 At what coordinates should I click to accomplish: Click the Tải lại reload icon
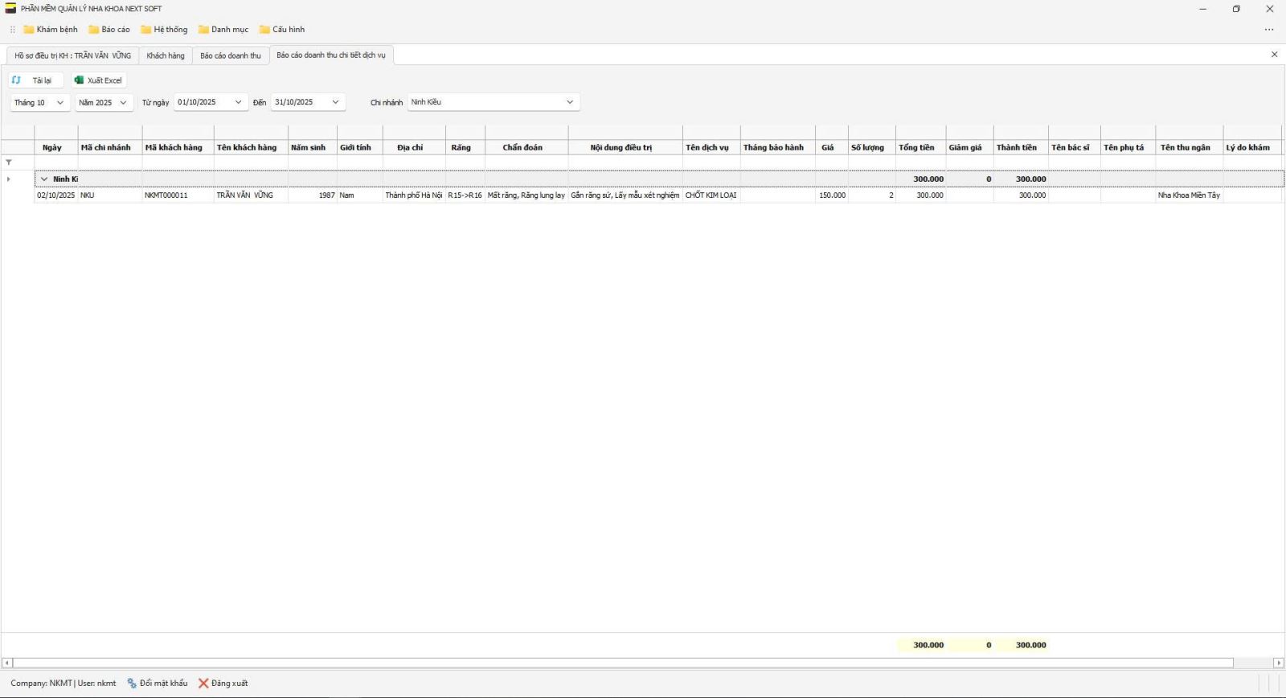[16, 80]
